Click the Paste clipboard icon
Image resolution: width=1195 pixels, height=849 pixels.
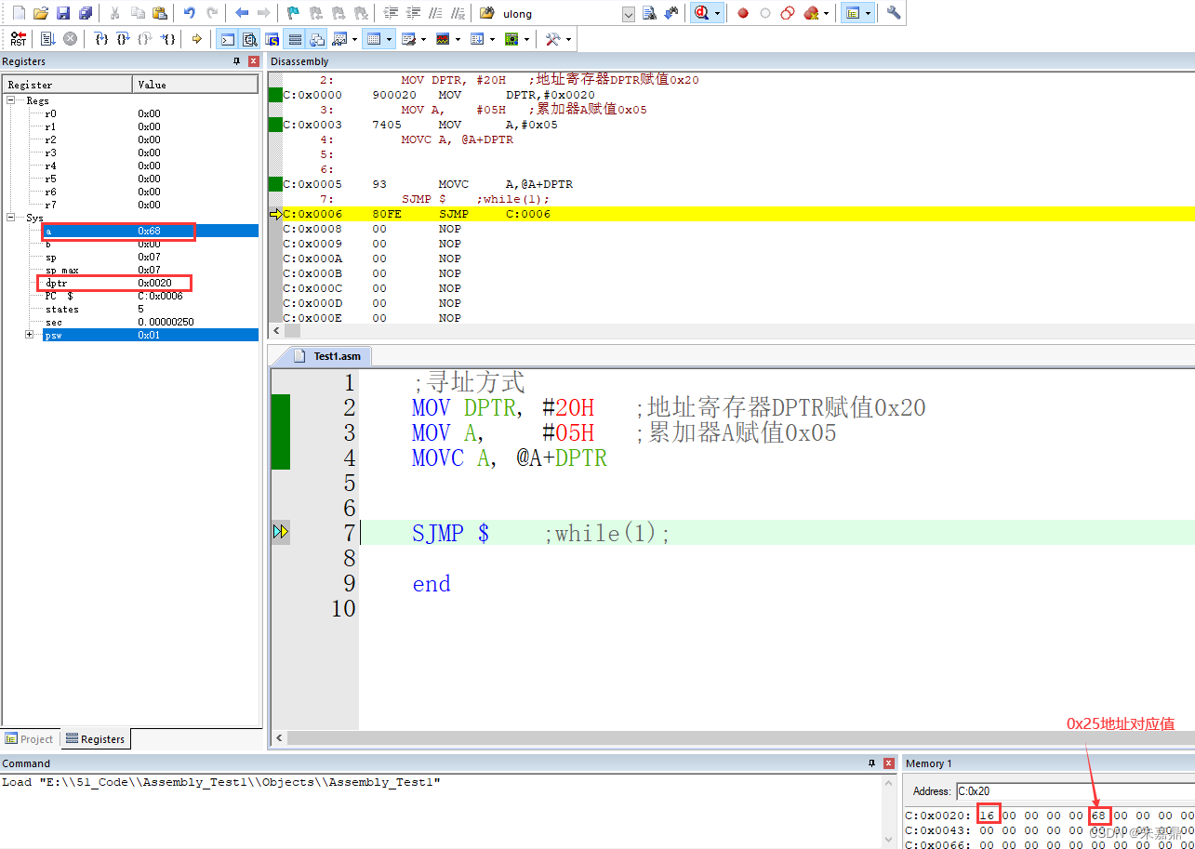(160, 13)
